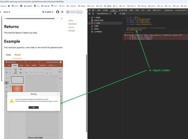Switch to the Code tab
The image size is (188, 139).
[x=8, y=55]
